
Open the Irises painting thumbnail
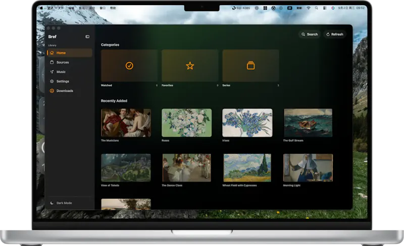pos(247,122)
